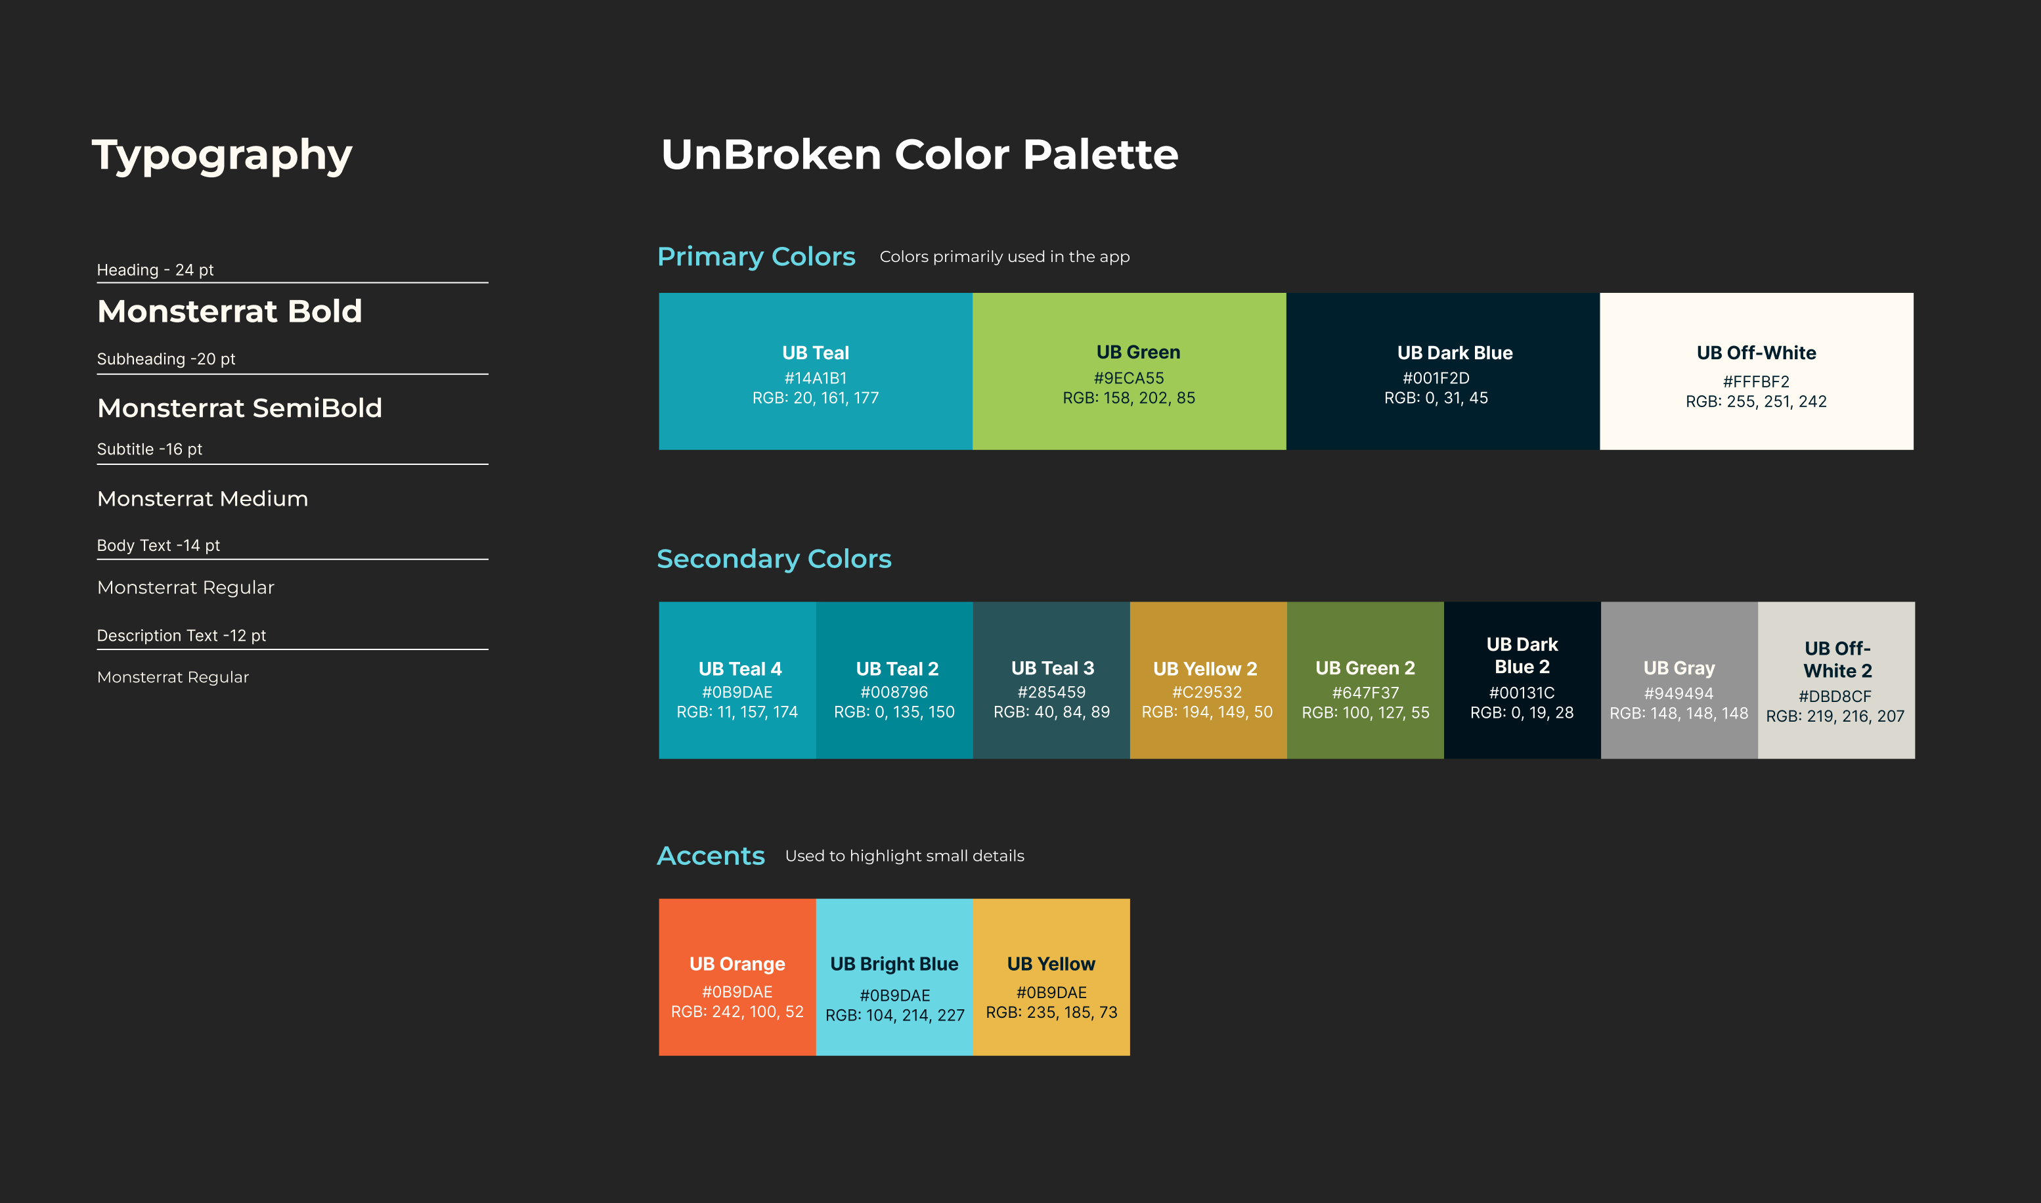Choose the UB Off-White primary swatch

pyautogui.click(x=1756, y=371)
